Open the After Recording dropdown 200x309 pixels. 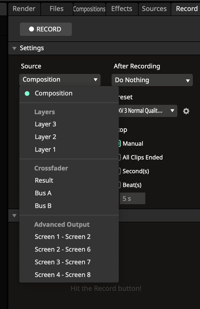pos(152,80)
